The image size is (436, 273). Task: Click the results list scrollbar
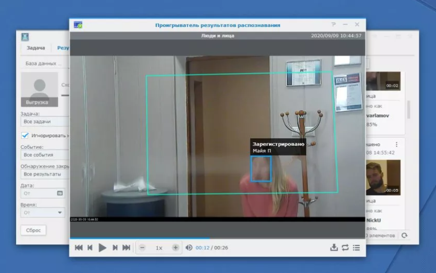pyautogui.click(x=408, y=110)
